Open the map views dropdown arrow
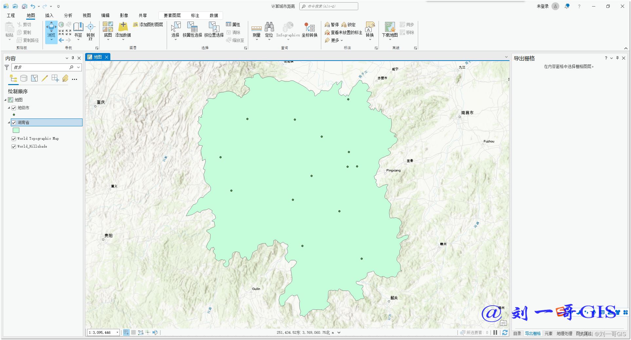The height and width of the screenshot is (340, 631). [x=506, y=57]
